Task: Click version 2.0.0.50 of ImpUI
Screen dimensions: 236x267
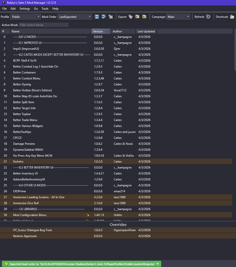Action: (99, 49)
